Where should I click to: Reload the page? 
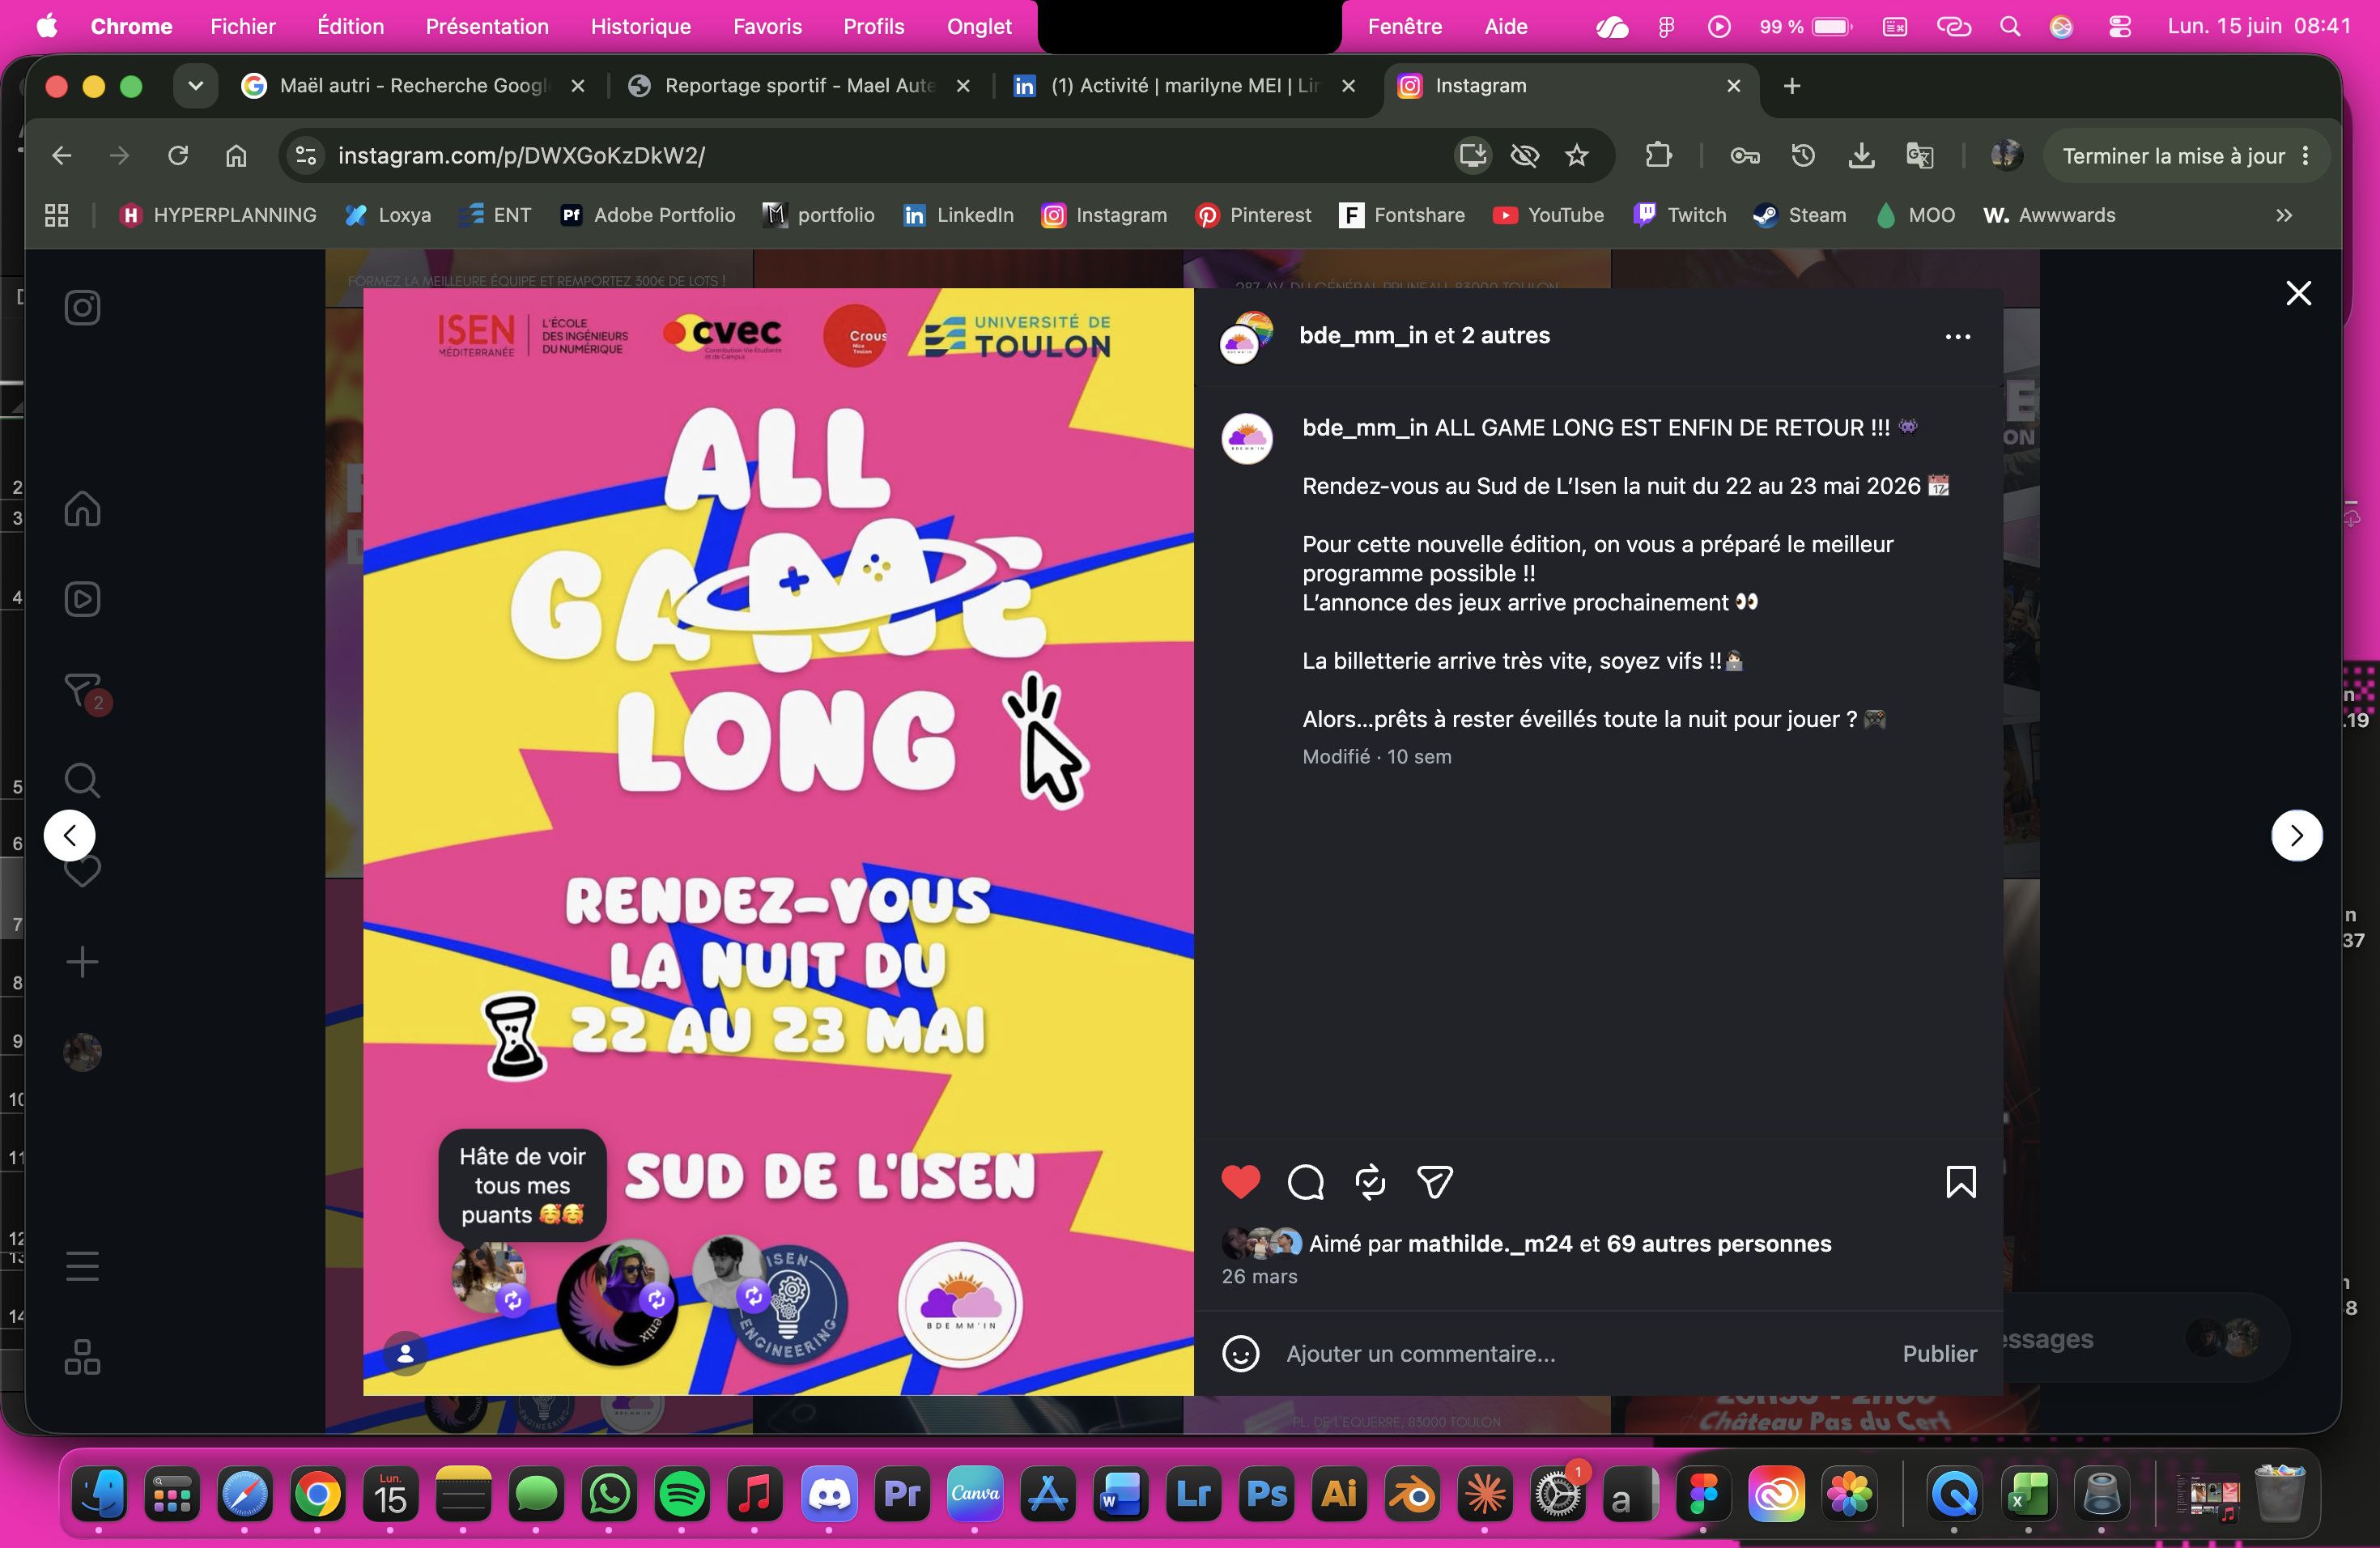(178, 155)
